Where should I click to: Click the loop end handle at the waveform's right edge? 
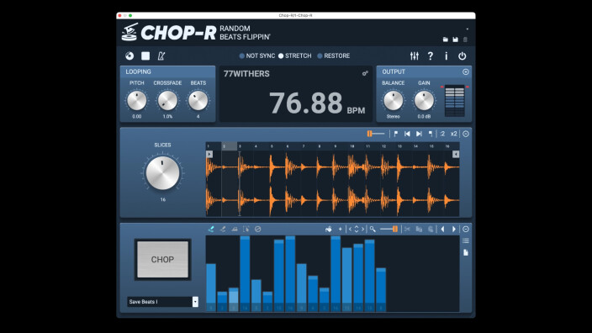456,154
